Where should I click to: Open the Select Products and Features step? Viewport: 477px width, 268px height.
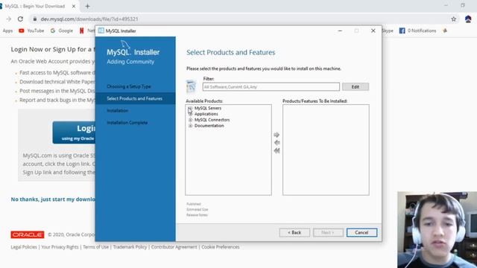[x=134, y=98]
